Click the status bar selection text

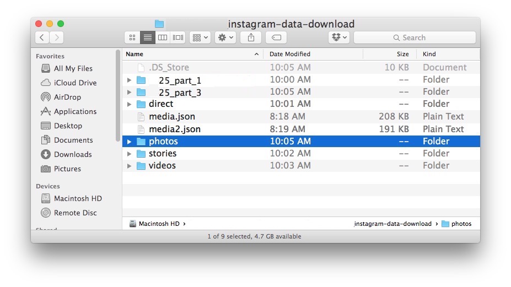(254, 236)
